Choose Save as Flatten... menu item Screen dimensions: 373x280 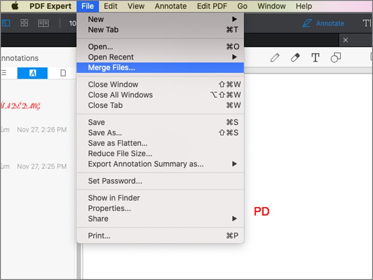click(x=160, y=143)
